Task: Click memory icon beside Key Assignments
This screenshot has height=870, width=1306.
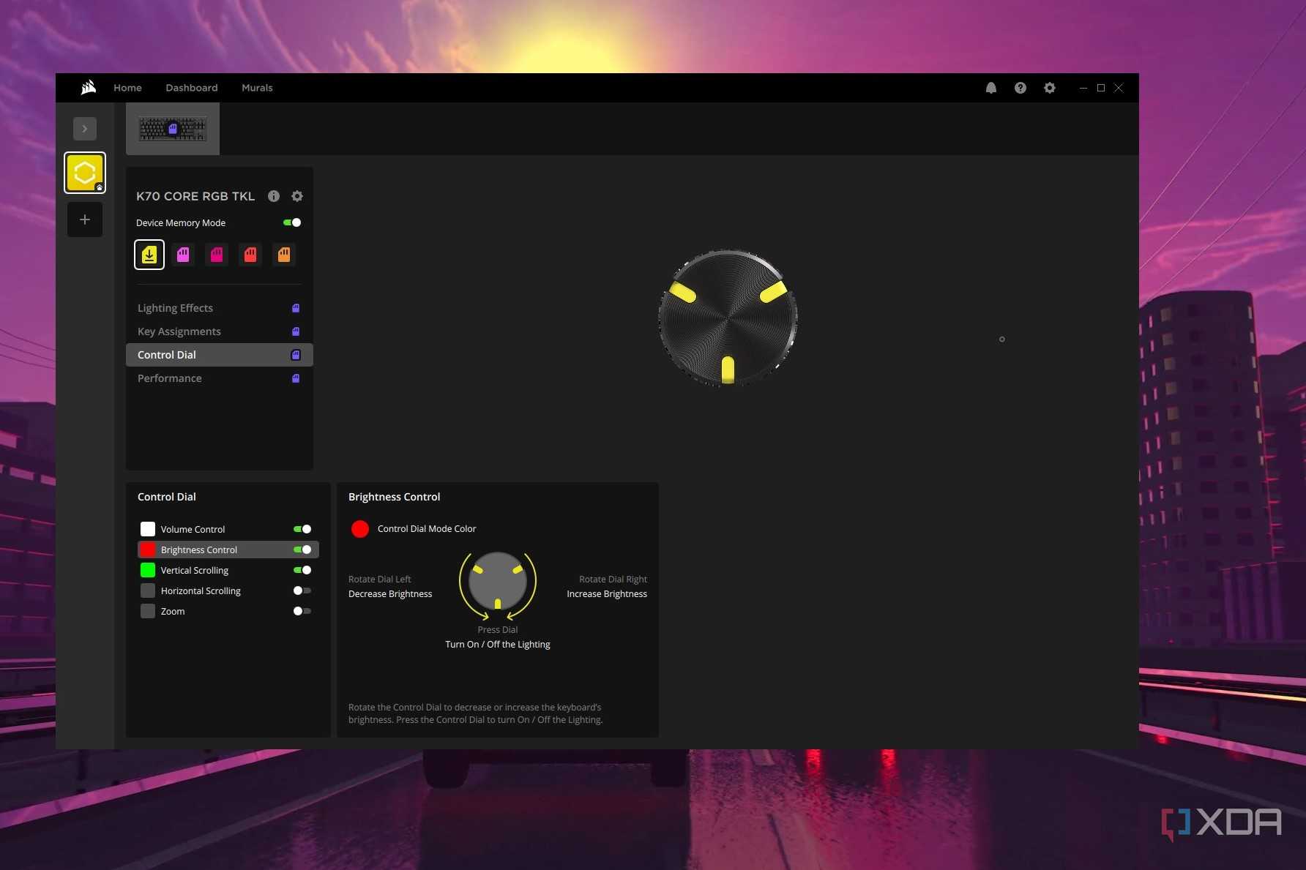Action: pyautogui.click(x=296, y=331)
